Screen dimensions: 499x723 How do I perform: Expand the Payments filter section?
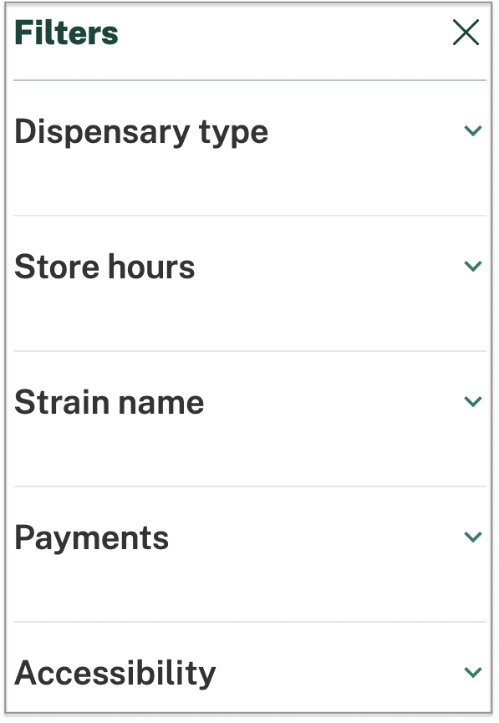249,554
